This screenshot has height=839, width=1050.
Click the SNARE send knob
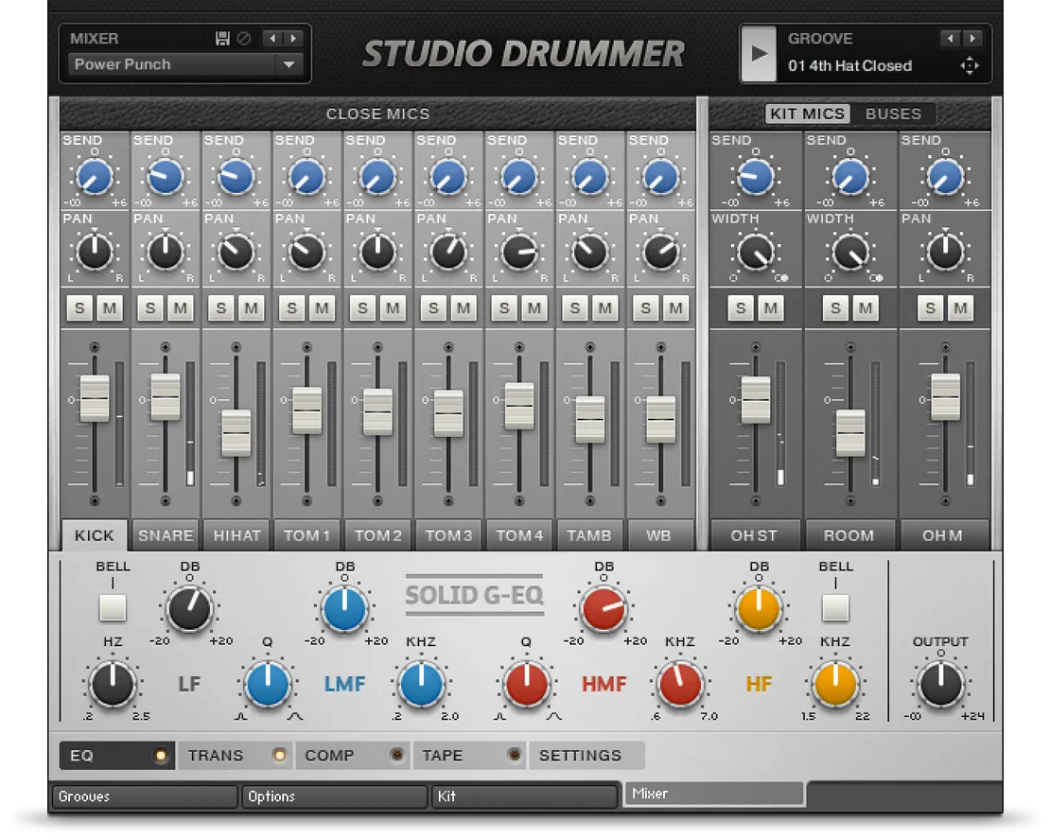[x=166, y=178]
